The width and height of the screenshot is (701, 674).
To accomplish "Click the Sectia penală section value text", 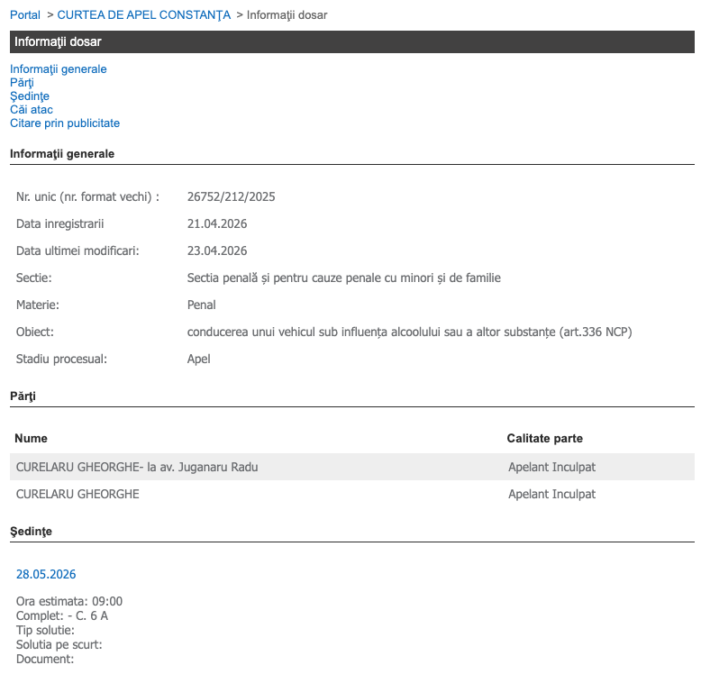I will click(x=343, y=278).
